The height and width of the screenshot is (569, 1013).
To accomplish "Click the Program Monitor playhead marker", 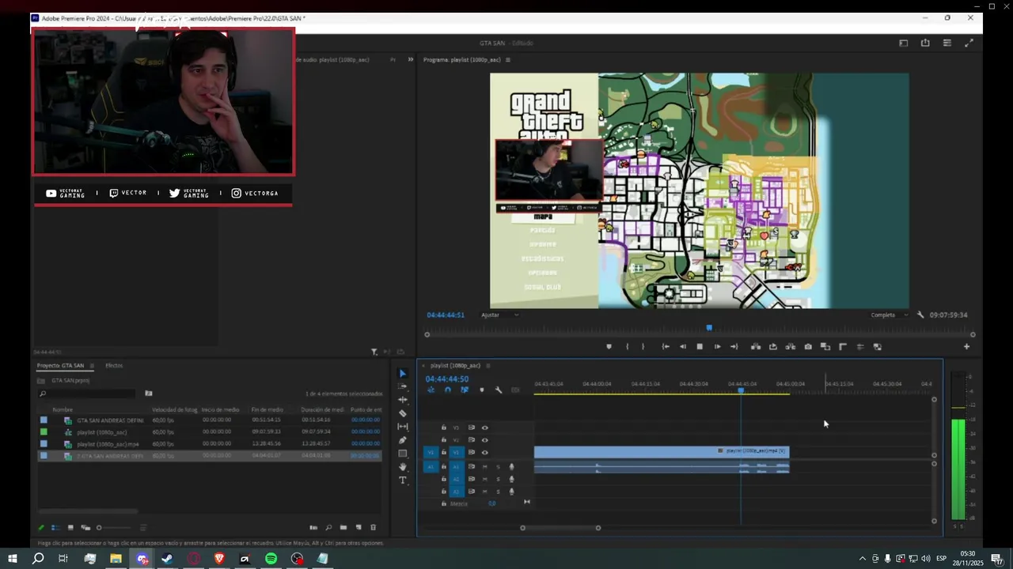I will point(709,327).
